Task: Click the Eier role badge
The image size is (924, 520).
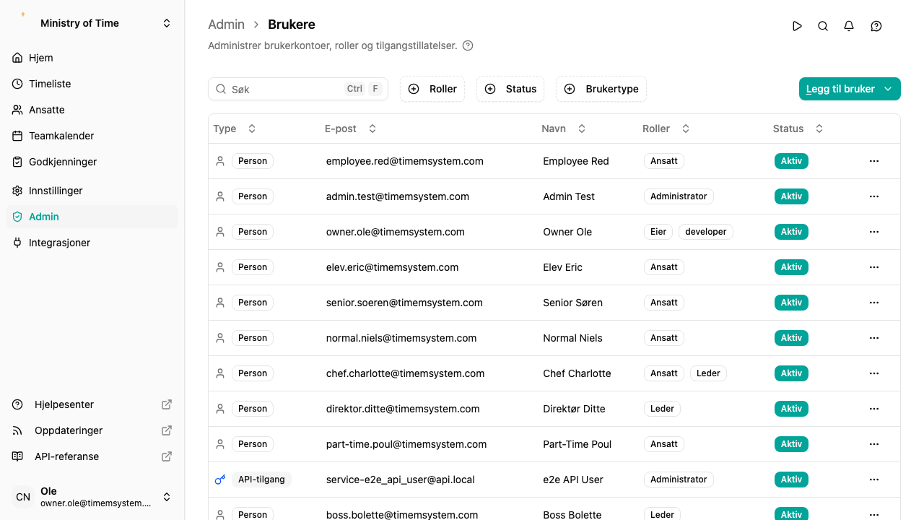Action: [x=658, y=232]
